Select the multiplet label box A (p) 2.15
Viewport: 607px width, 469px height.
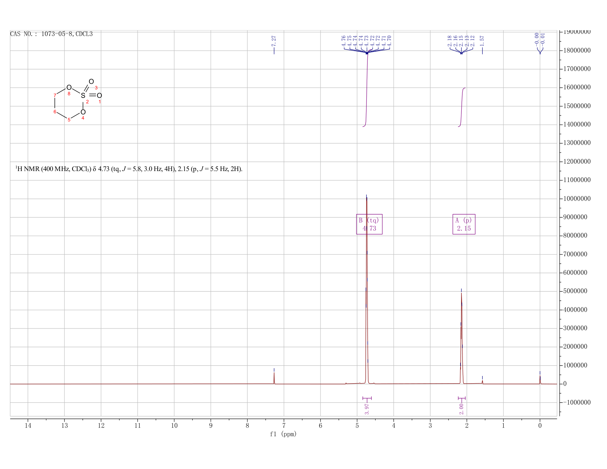pos(464,224)
